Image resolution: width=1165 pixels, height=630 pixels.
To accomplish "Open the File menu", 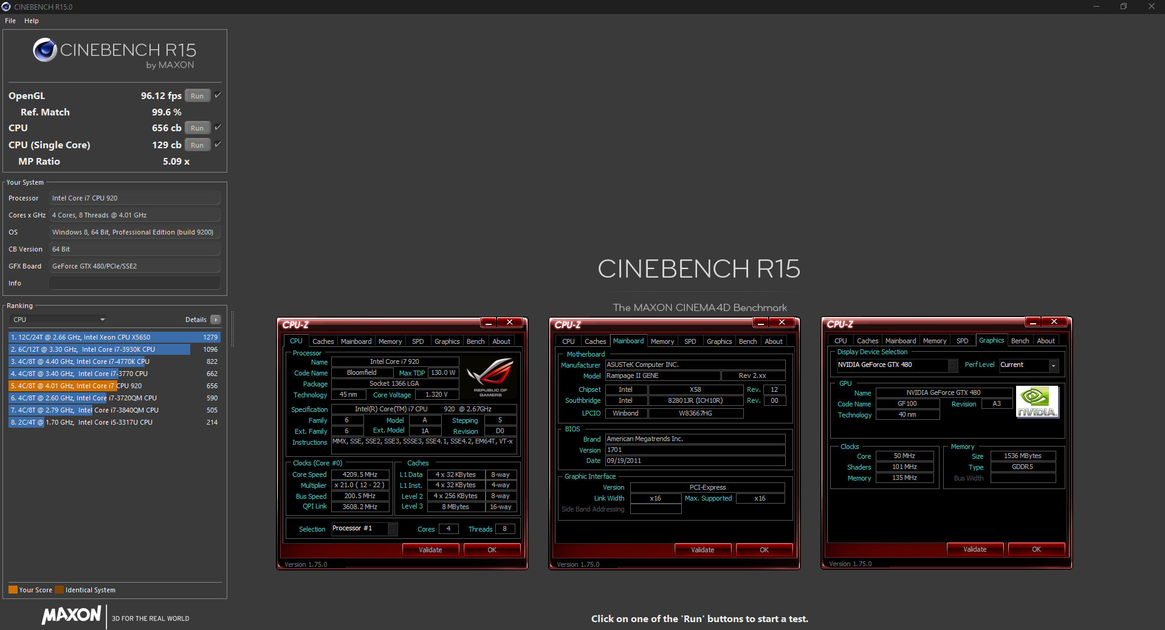I will click(10, 21).
